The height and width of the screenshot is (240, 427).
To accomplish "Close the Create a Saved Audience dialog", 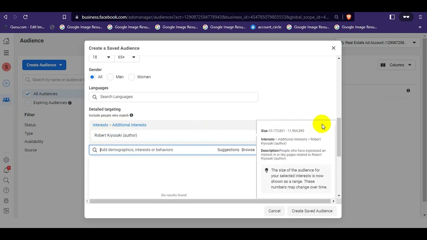I will point(334,48).
